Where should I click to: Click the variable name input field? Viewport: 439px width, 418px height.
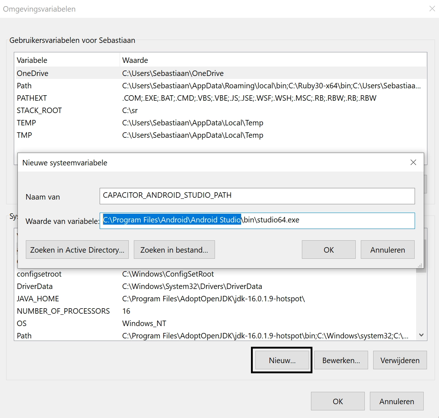tap(257, 196)
